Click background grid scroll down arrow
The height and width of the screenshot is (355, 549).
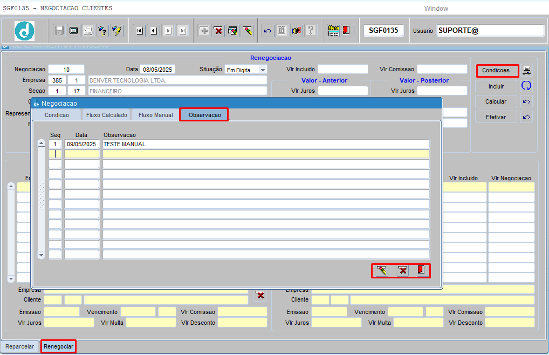point(11,279)
